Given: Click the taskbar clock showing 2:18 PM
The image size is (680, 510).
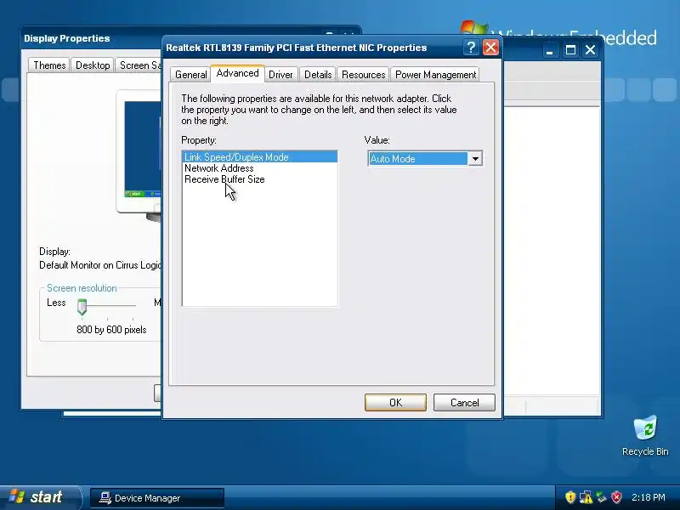Looking at the screenshot, I should (648, 497).
